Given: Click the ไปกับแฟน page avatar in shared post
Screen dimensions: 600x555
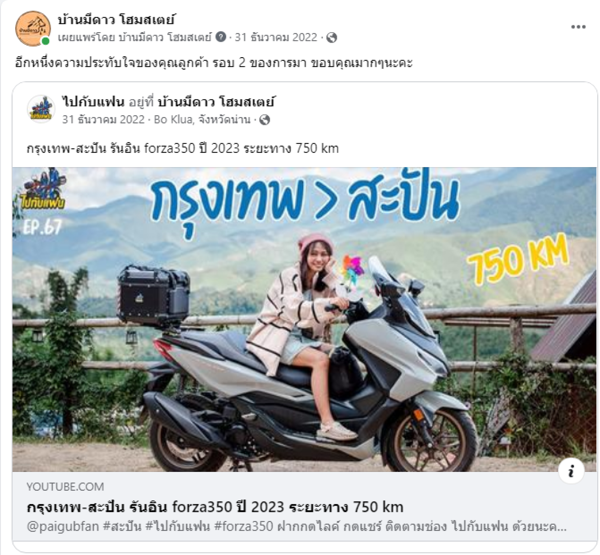Looking at the screenshot, I should pos(41,109).
